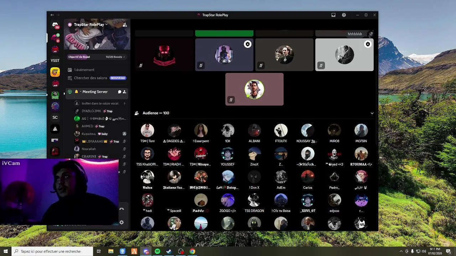
Task: Click muted mic icon on light gray tile
Action: (321, 65)
